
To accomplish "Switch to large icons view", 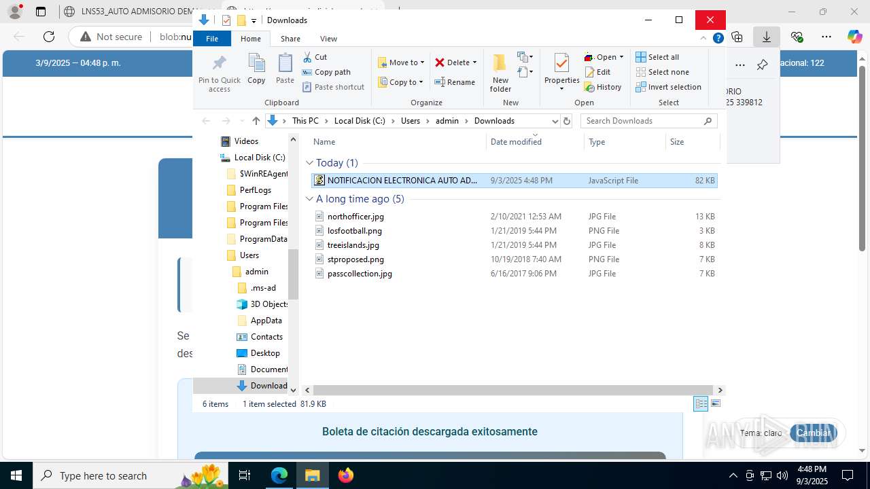I will tap(715, 404).
